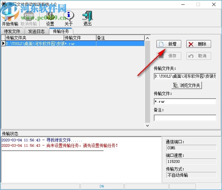Click the 浏览文件夹 browse folder button

(x=187, y=85)
